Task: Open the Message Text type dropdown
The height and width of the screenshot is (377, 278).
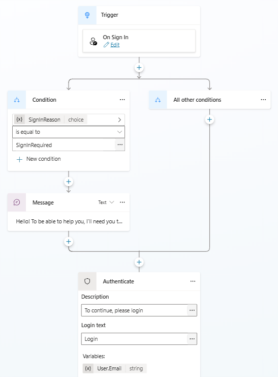Action: pos(106,202)
